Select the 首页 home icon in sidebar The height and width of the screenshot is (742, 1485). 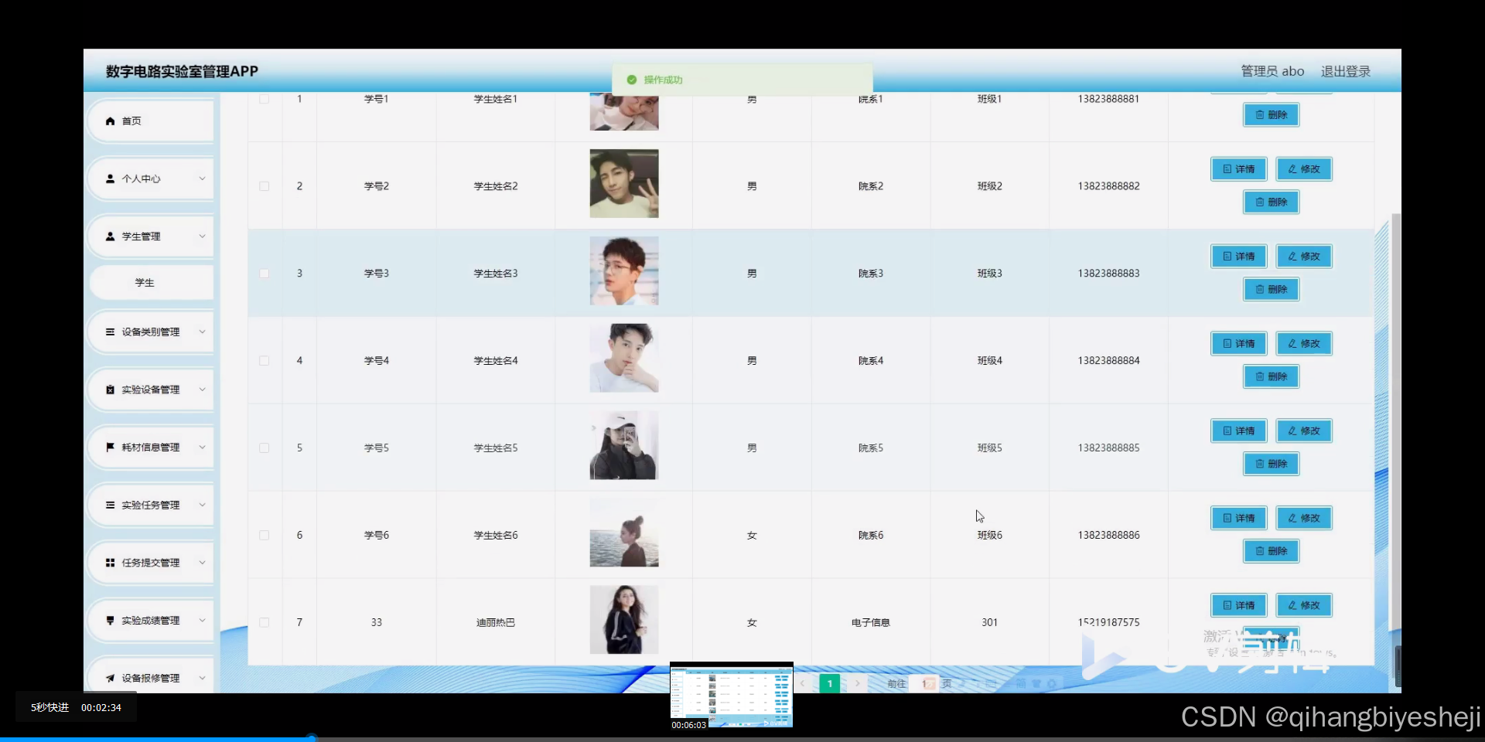(110, 121)
